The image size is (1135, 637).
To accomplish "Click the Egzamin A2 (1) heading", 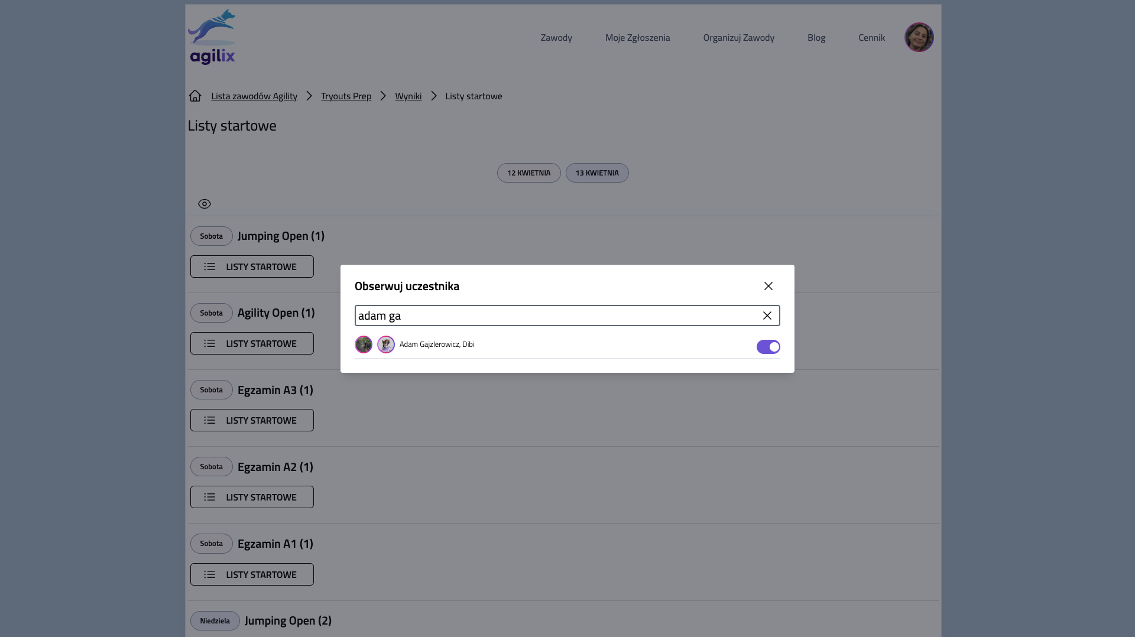I will pyautogui.click(x=275, y=467).
